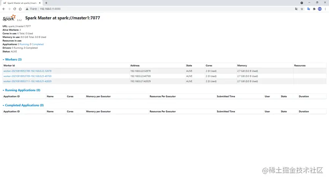Minimize the browser window
The width and height of the screenshot is (329, 180).
point(309,3)
